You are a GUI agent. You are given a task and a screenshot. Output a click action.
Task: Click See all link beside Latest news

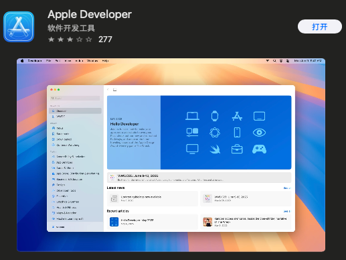click(x=287, y=188)
